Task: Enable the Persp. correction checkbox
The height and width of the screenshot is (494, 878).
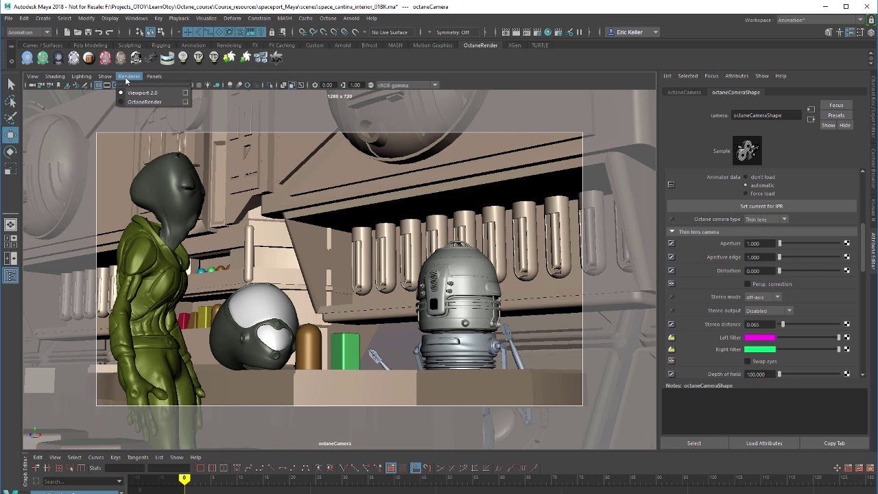Action: [748, 284]
